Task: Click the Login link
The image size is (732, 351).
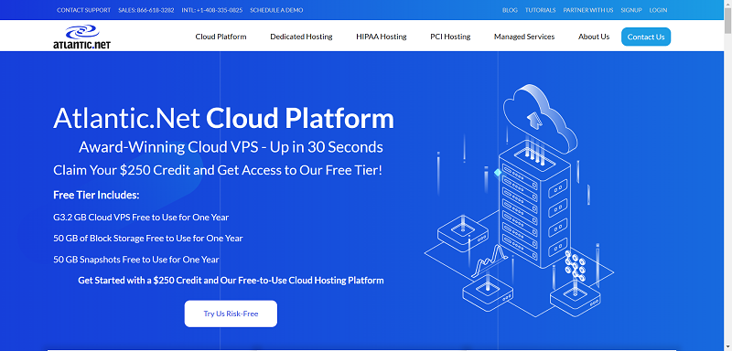Action: (658, 10)
